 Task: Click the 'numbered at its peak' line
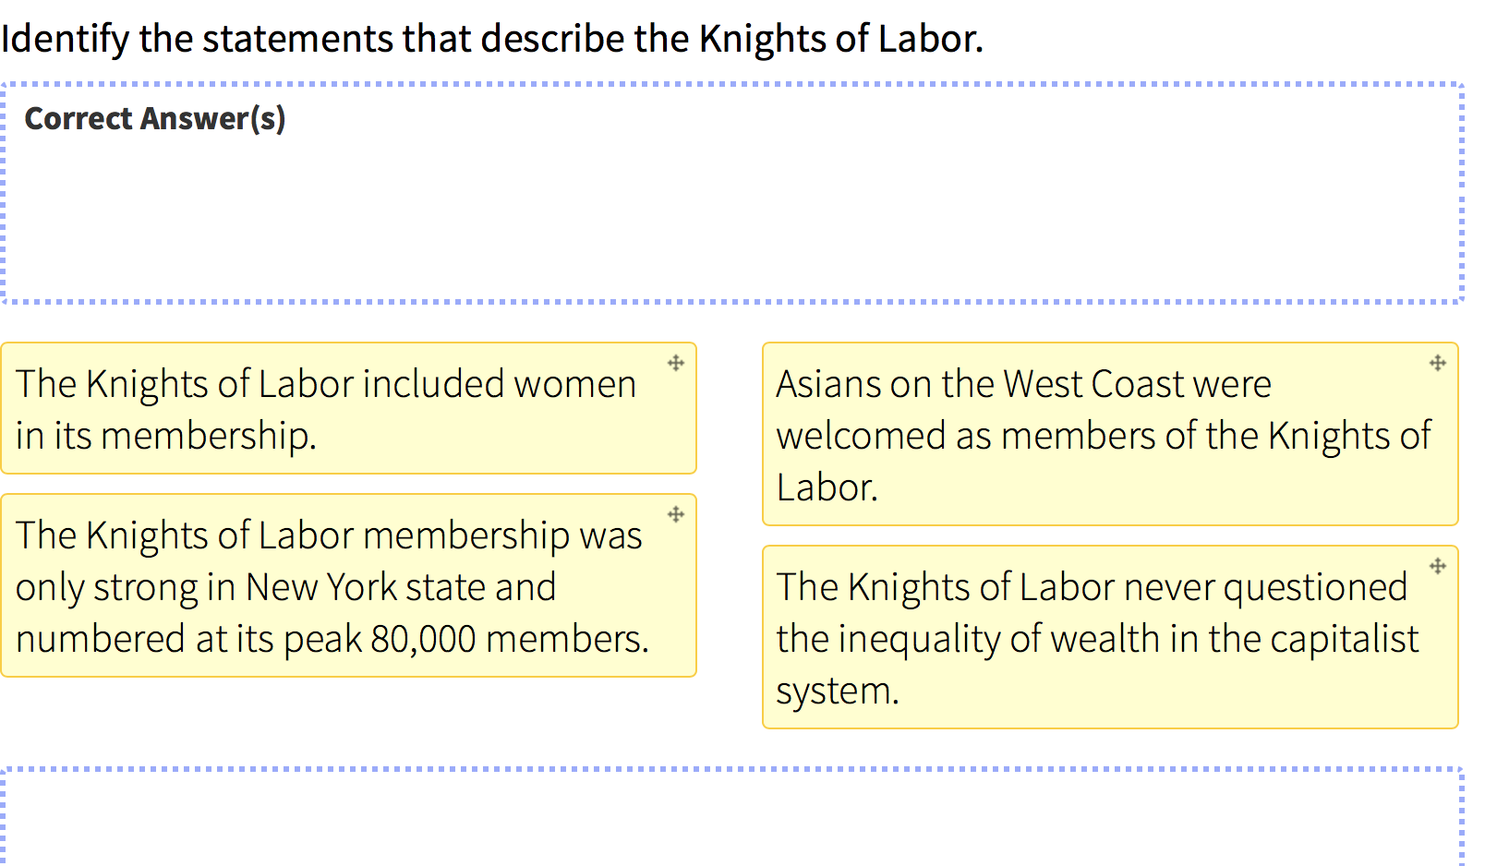332,639
